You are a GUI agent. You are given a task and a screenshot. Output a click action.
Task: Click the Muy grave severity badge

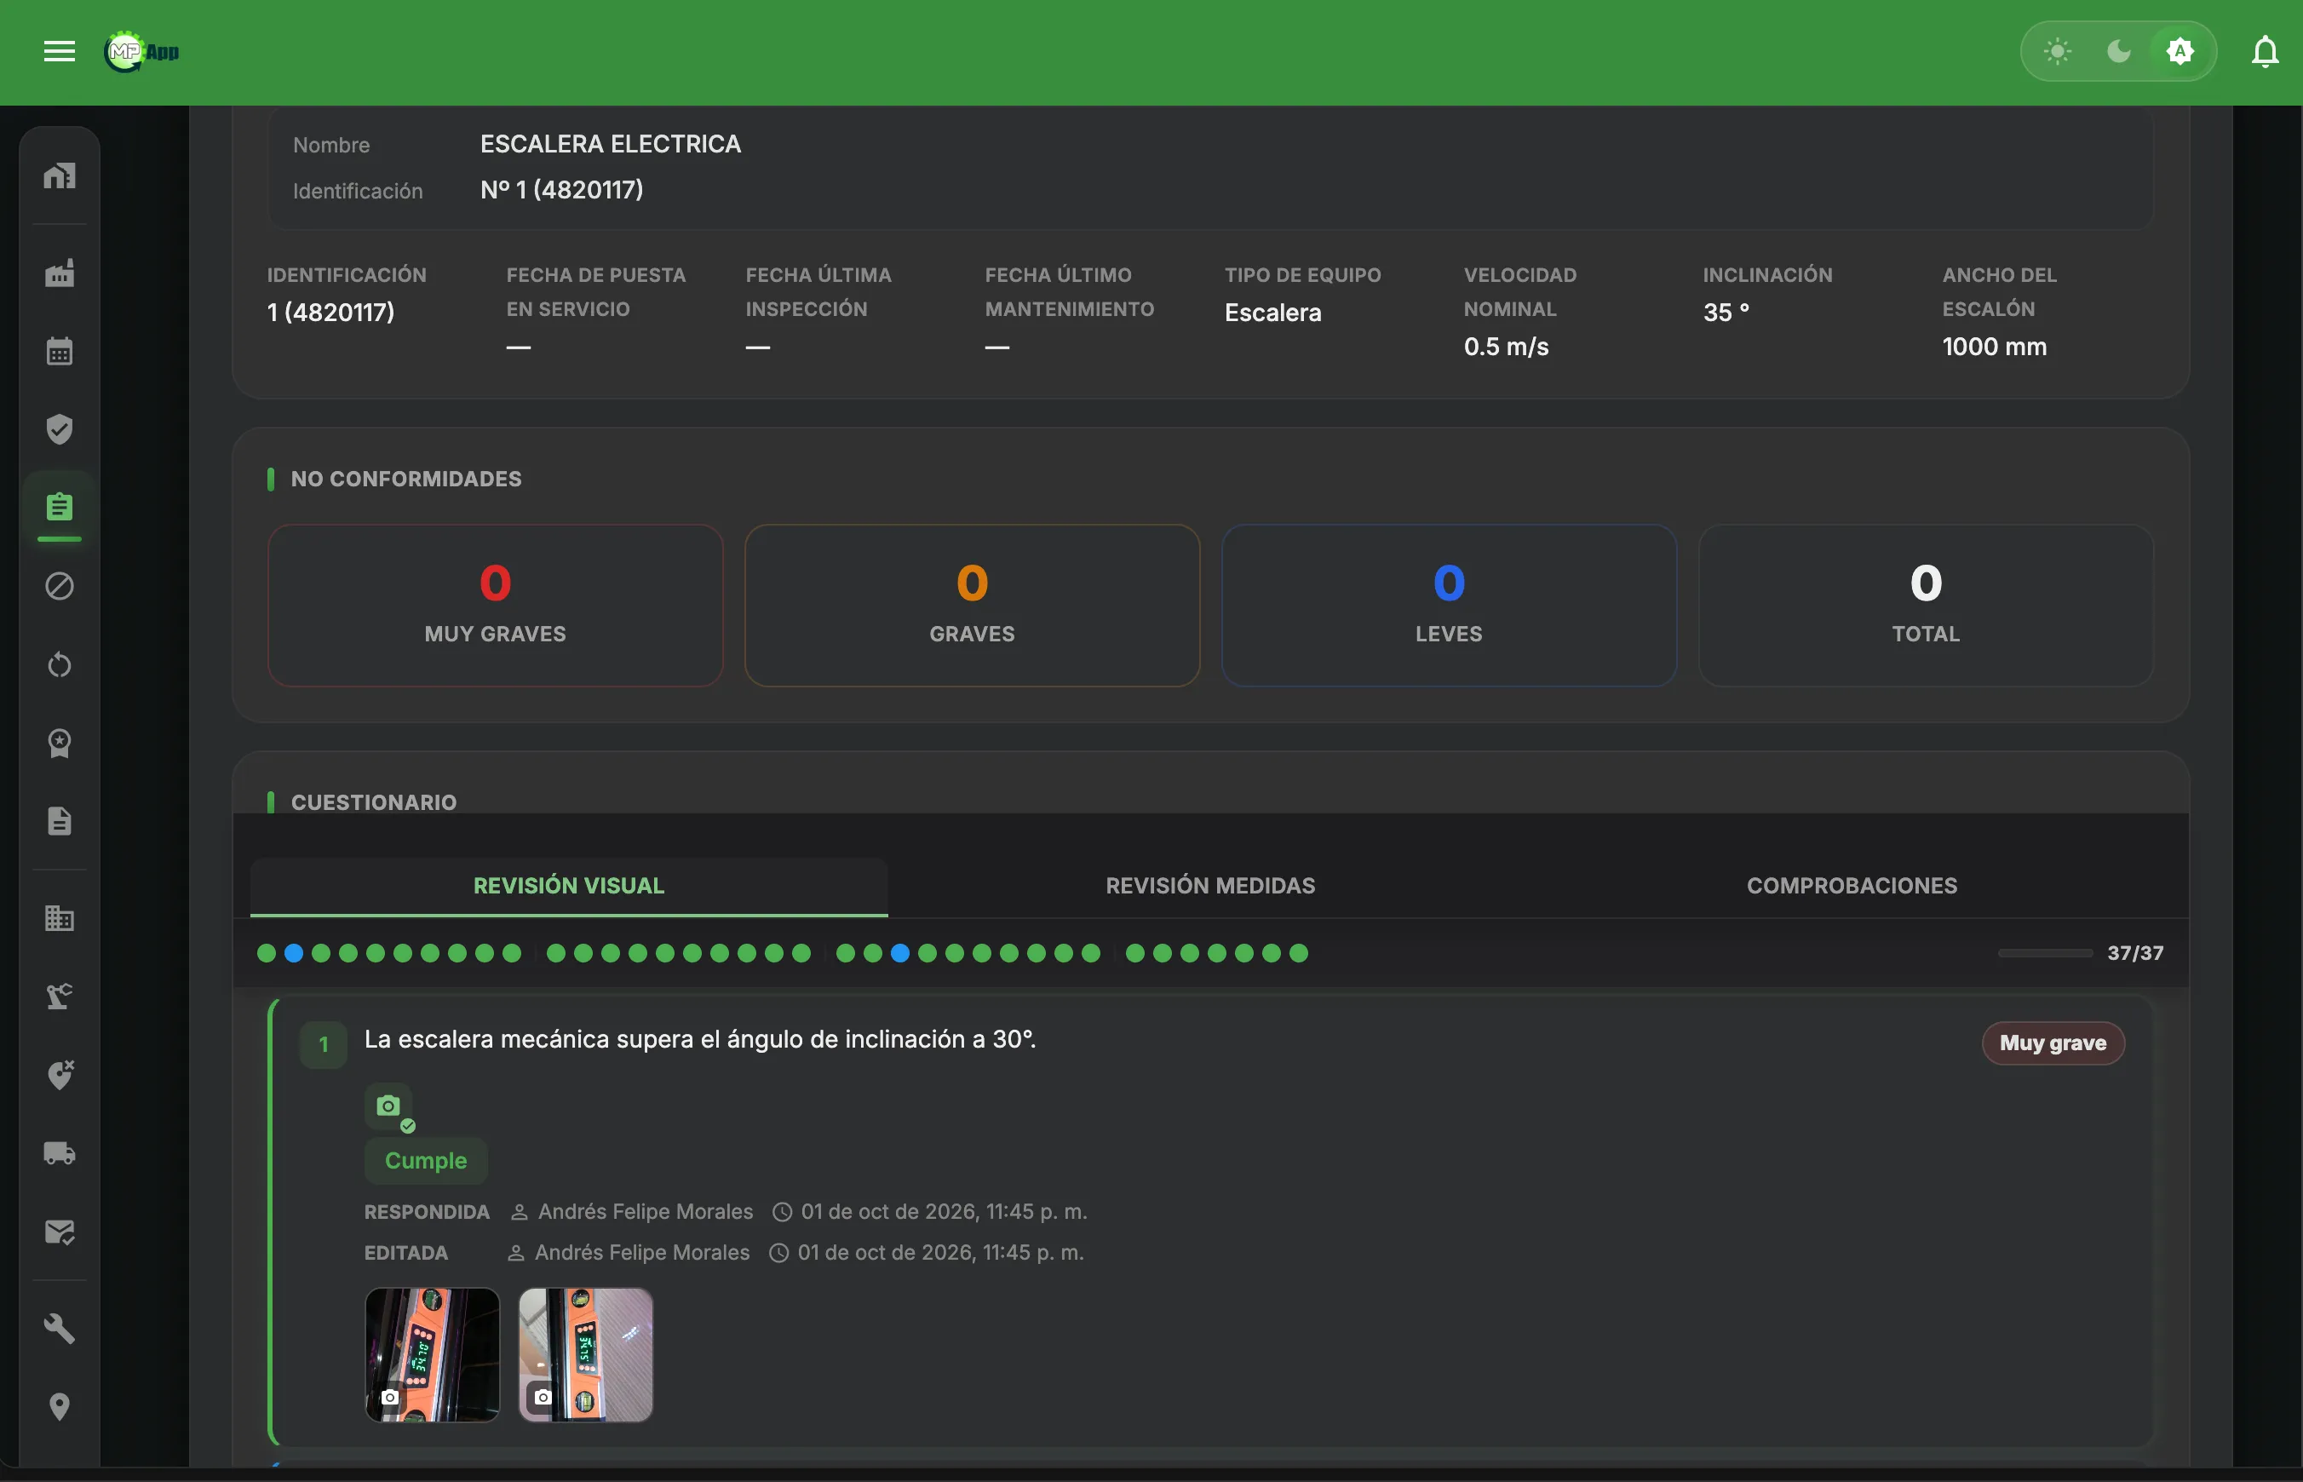coord(2053,1043)
